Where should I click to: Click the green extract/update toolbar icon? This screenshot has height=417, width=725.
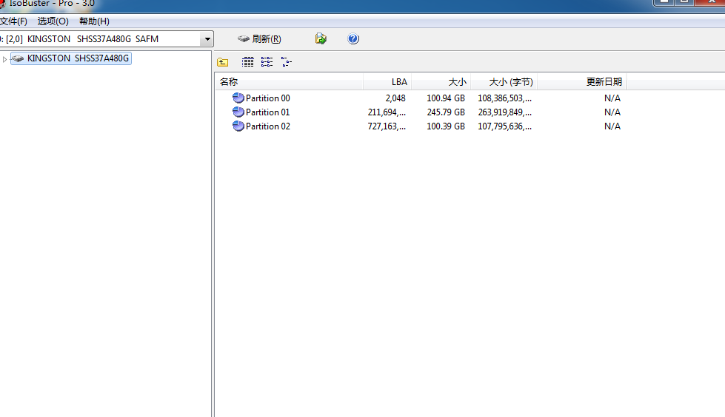(321, 38)
